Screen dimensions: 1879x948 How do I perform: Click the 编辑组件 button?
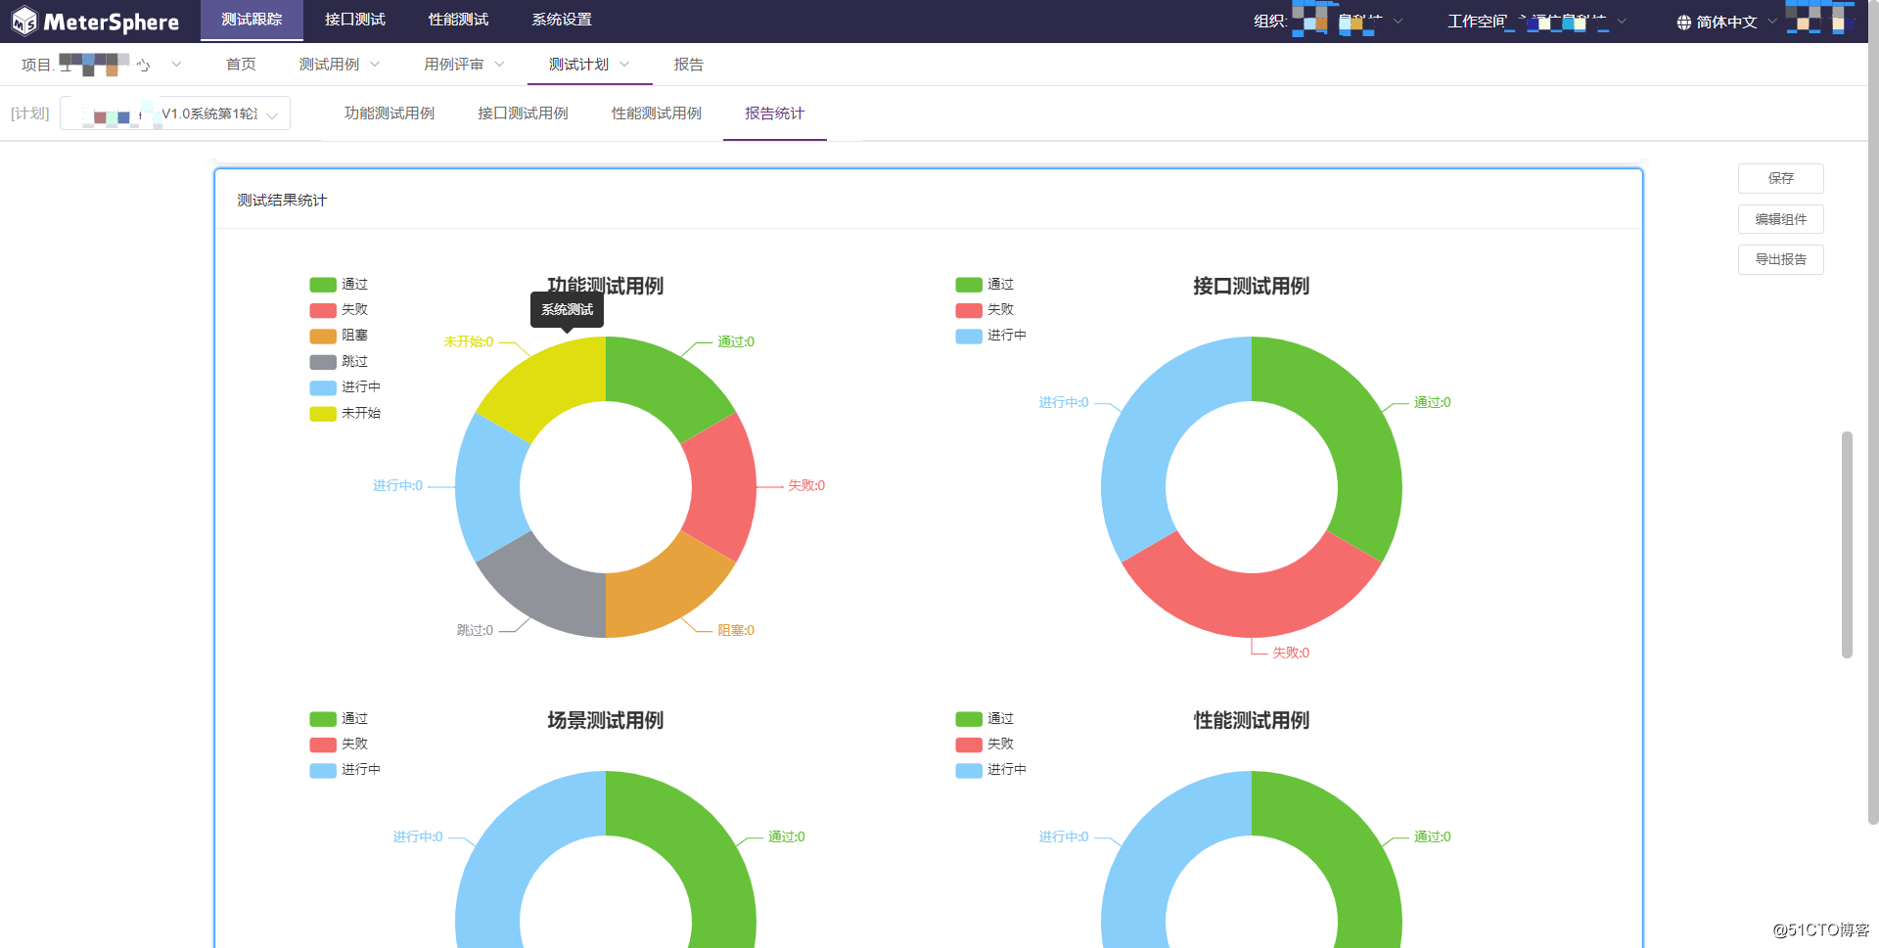click(x=1781, y=219)
